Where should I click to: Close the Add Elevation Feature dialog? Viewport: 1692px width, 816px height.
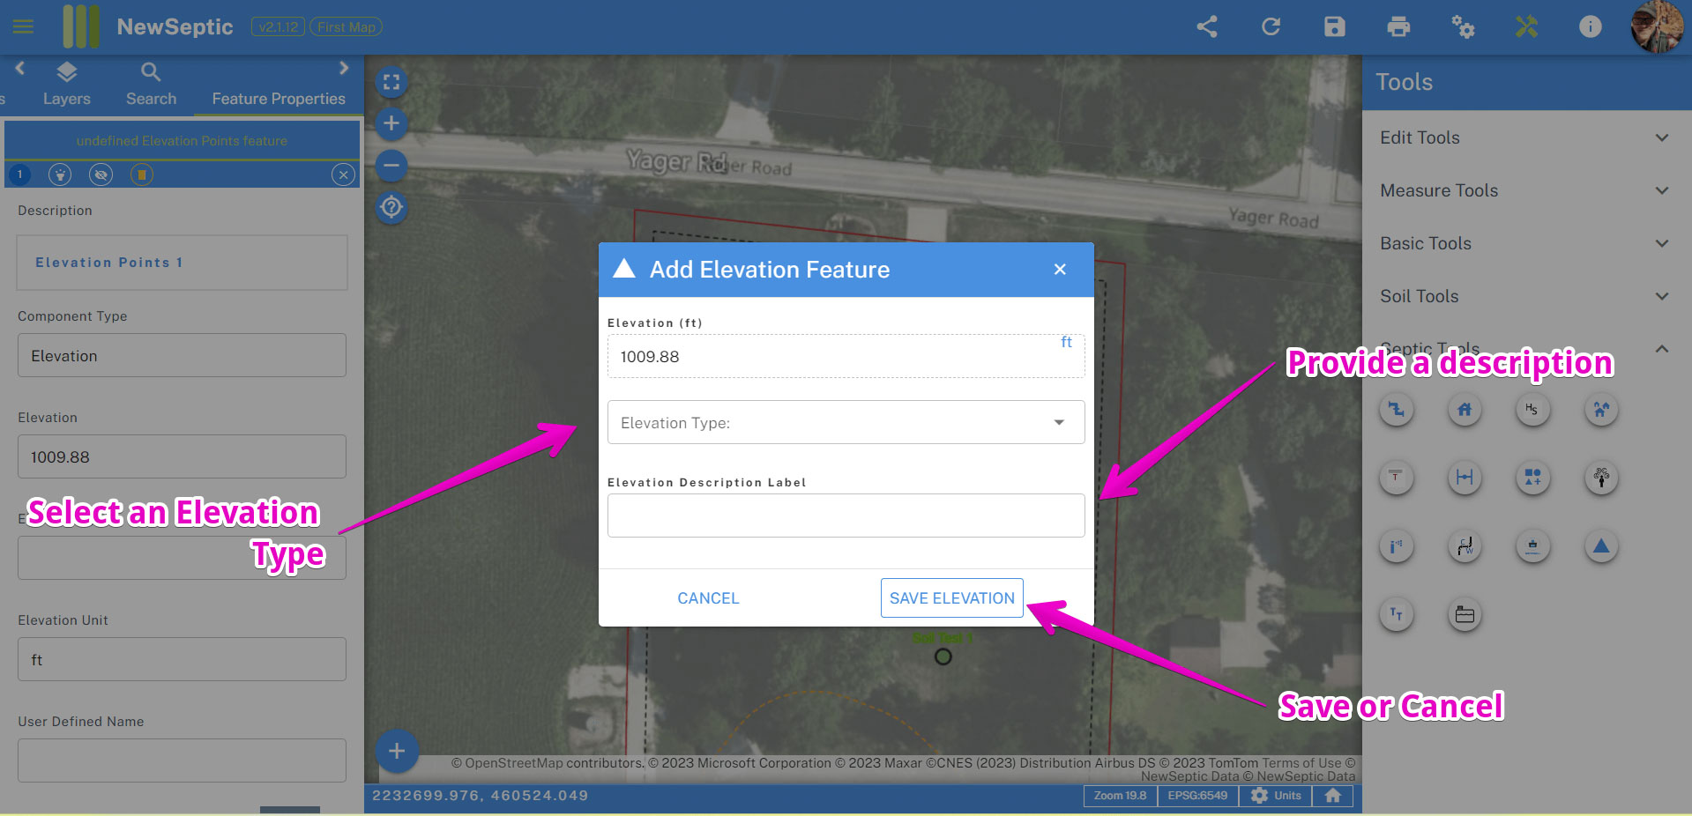(x=1060, y=270)
